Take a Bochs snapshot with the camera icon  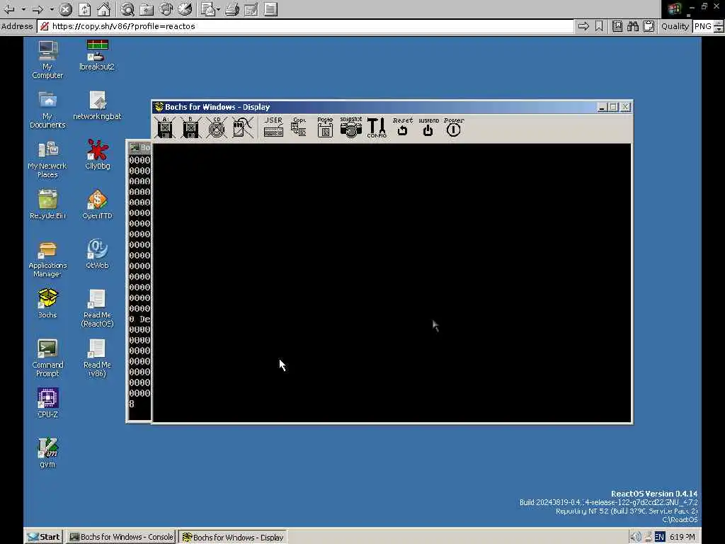coord(351,127)
